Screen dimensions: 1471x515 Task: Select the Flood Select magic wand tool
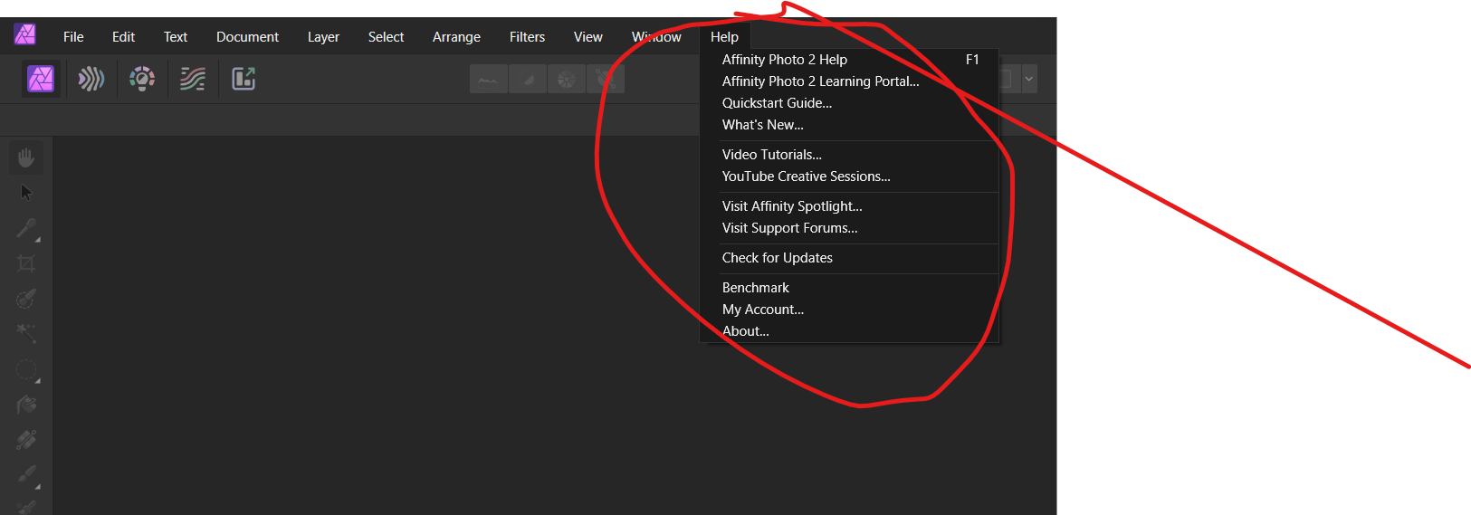click(26, 334)
